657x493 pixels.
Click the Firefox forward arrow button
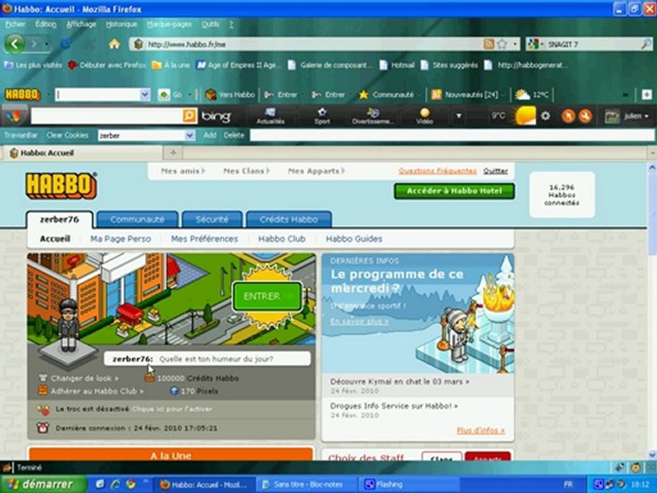click(34, 44)
